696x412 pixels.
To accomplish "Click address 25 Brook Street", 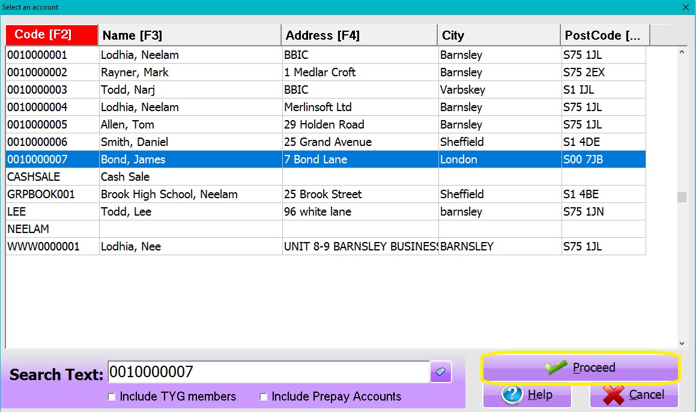I will (322, 194).
